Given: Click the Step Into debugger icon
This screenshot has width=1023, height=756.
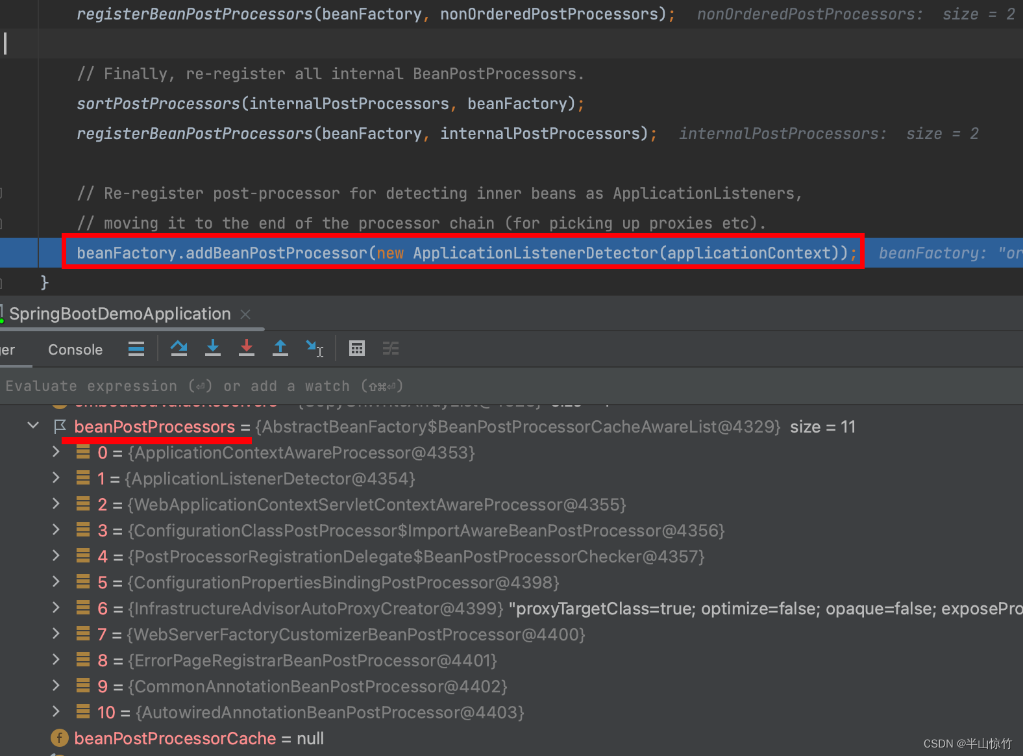Looking at the screenshot, I should pos(213,348).
